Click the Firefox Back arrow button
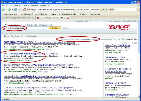This screenshot has width=141, height=101. pyautogui.click(x=3, y=10)
